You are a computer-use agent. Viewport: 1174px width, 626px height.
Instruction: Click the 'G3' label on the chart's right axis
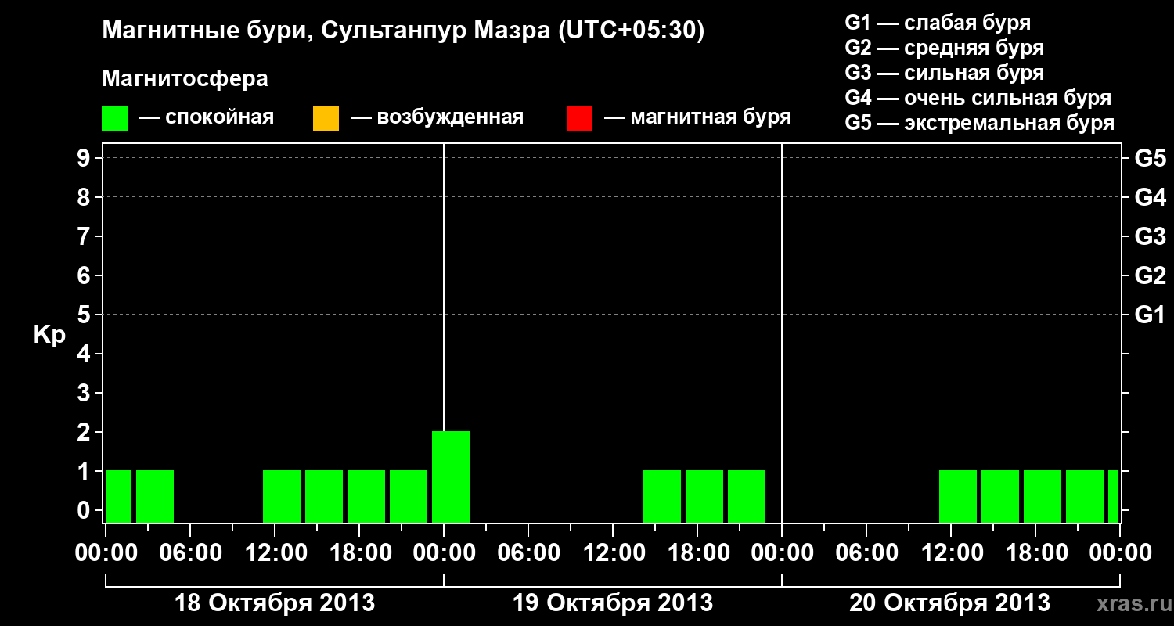(x=1151, y=236)
